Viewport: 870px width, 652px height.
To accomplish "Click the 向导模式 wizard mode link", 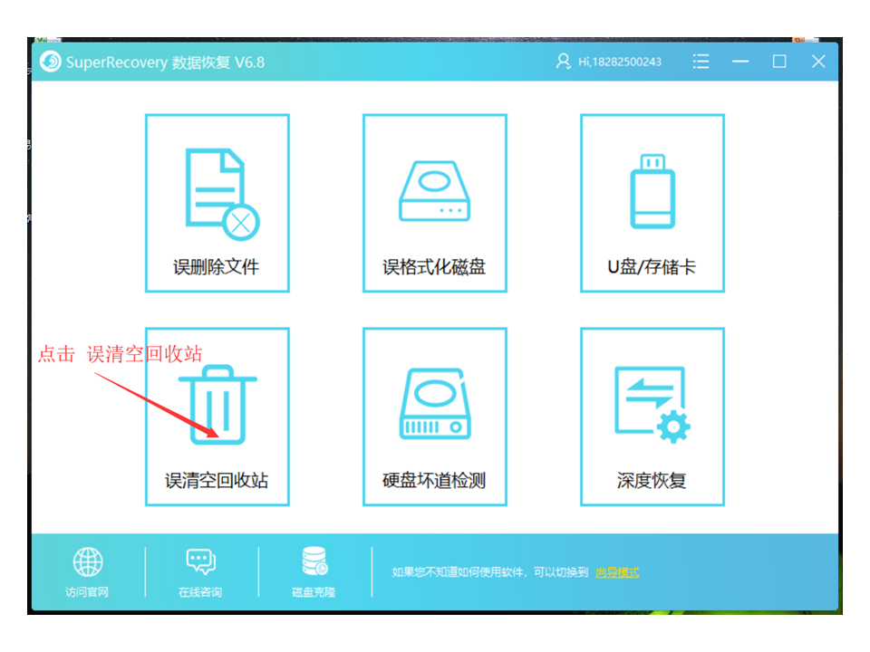I will tap(617, 572).
